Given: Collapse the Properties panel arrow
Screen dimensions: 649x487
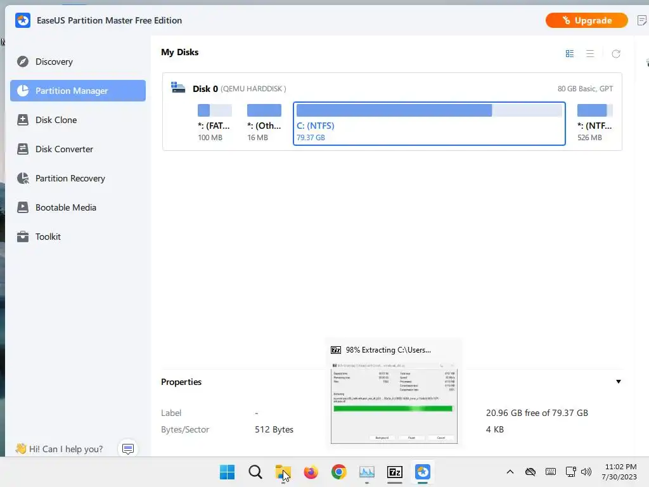Looking at the screenshot, I should pos(619,382).
